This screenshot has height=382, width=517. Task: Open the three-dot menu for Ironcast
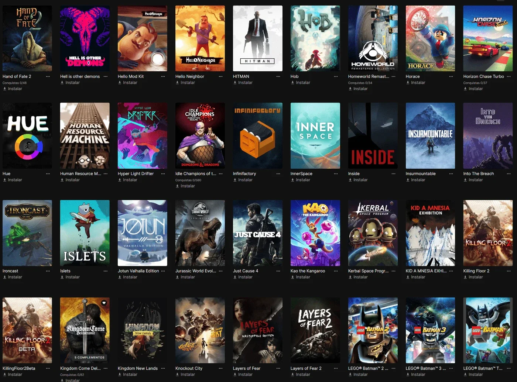[48, 271]
